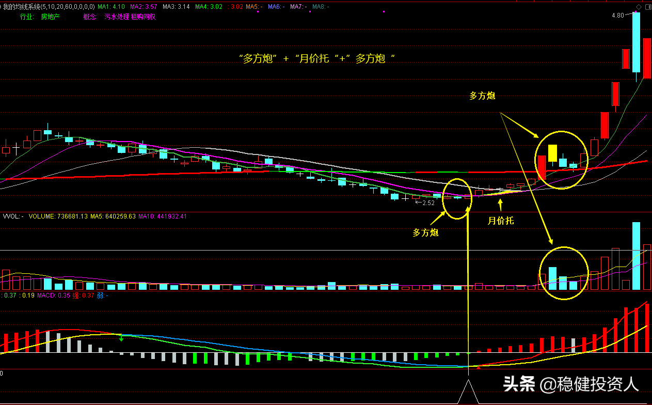This screenshot has width=652, height=405.
Task: Click the volume MA5: 640259.63 readout
Action: coord(113,216)
